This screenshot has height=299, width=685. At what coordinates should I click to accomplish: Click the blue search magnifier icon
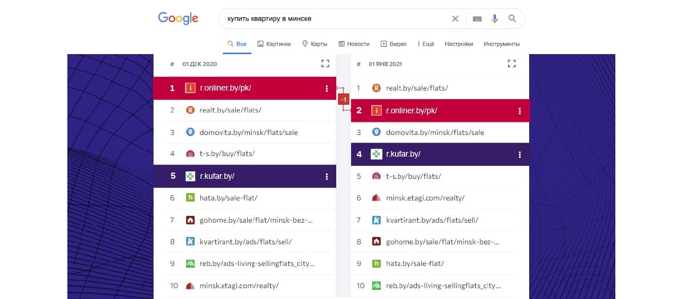513,19
